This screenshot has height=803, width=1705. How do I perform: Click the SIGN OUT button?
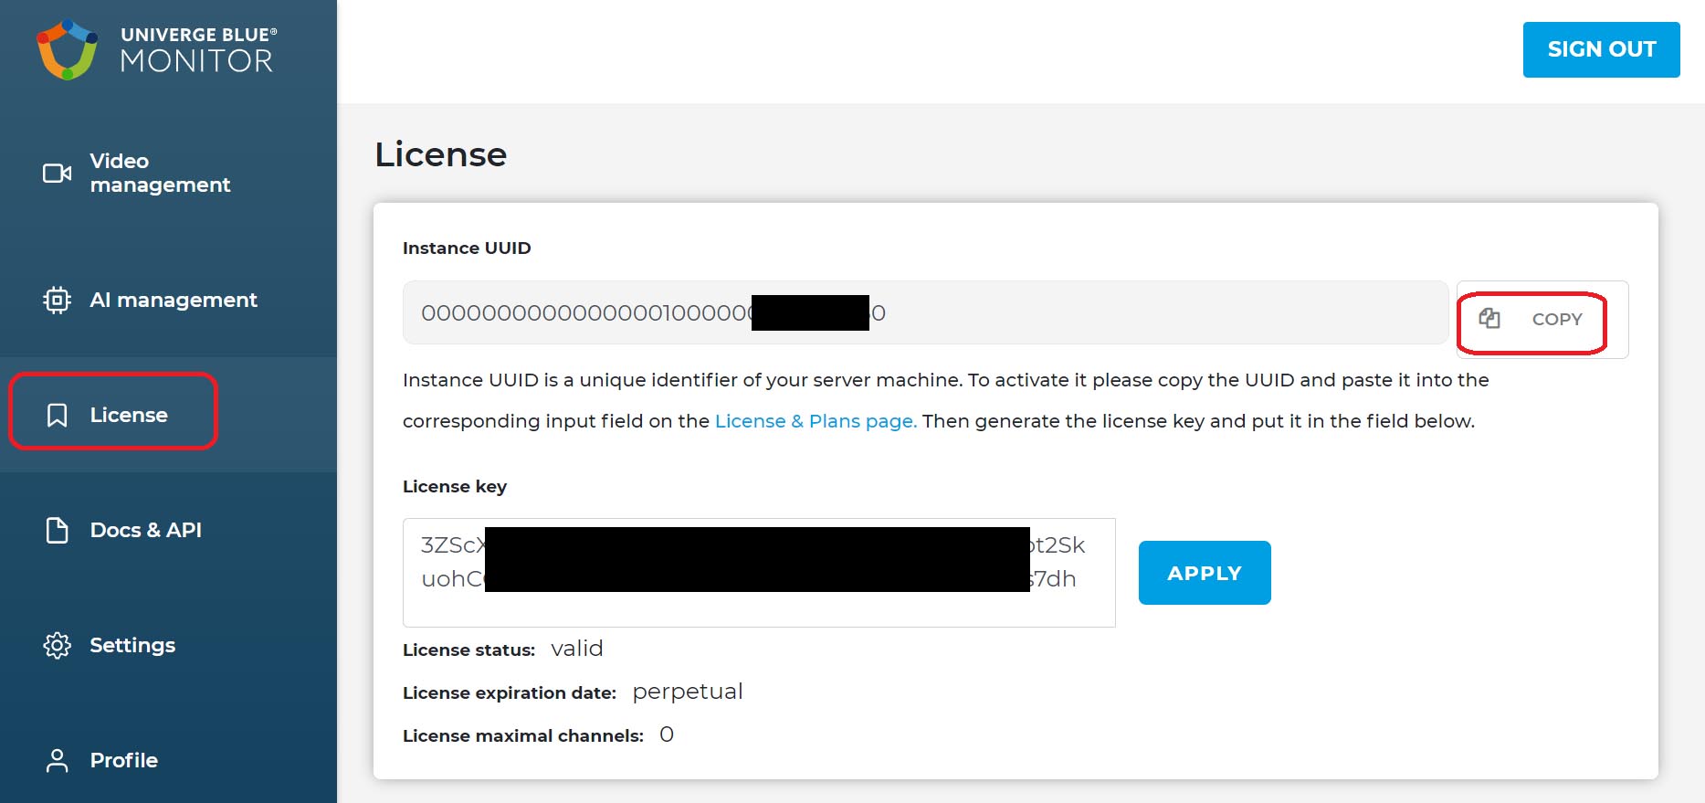coord(1601,49)
